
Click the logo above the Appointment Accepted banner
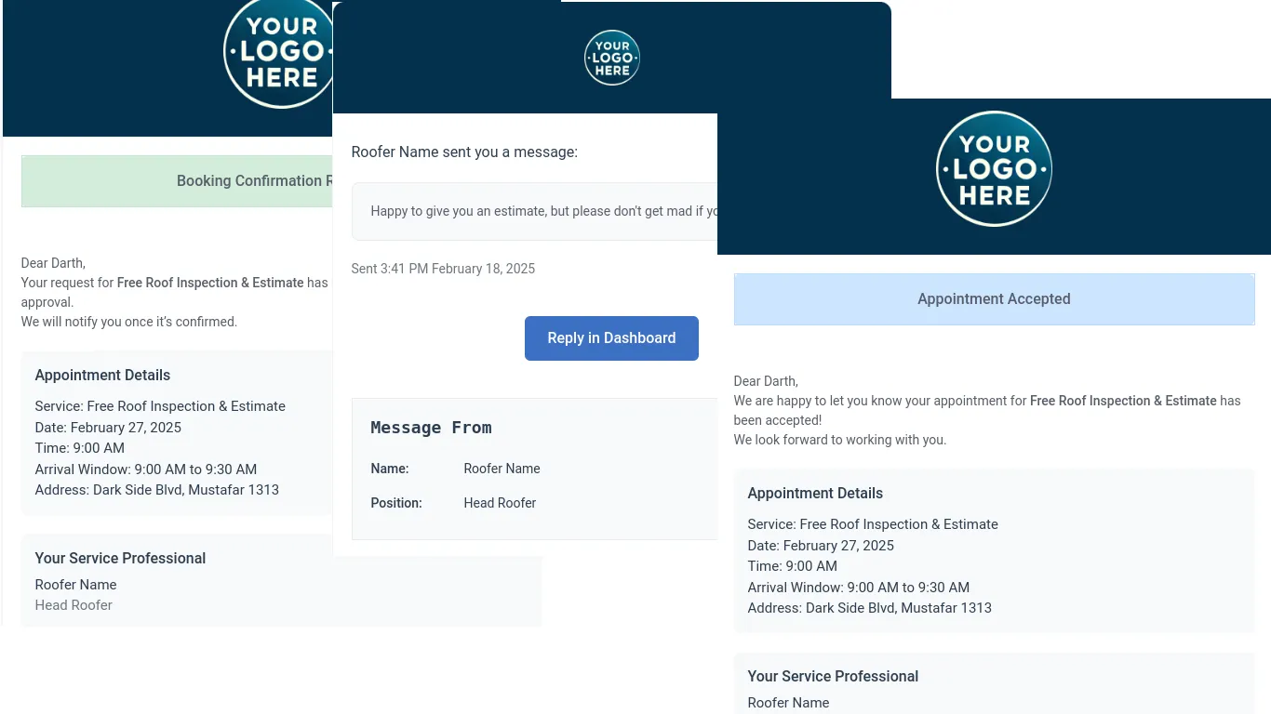click(x=993, y=169)
